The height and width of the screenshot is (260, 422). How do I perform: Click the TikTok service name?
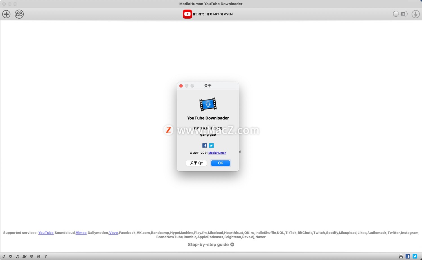click(291, 233)
